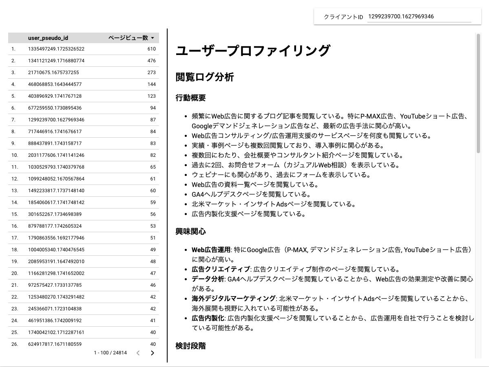This screenshot has width=489, height=367.
Task: Click user ID 468068853.1643444577
Action: click(x=55, y=84)
